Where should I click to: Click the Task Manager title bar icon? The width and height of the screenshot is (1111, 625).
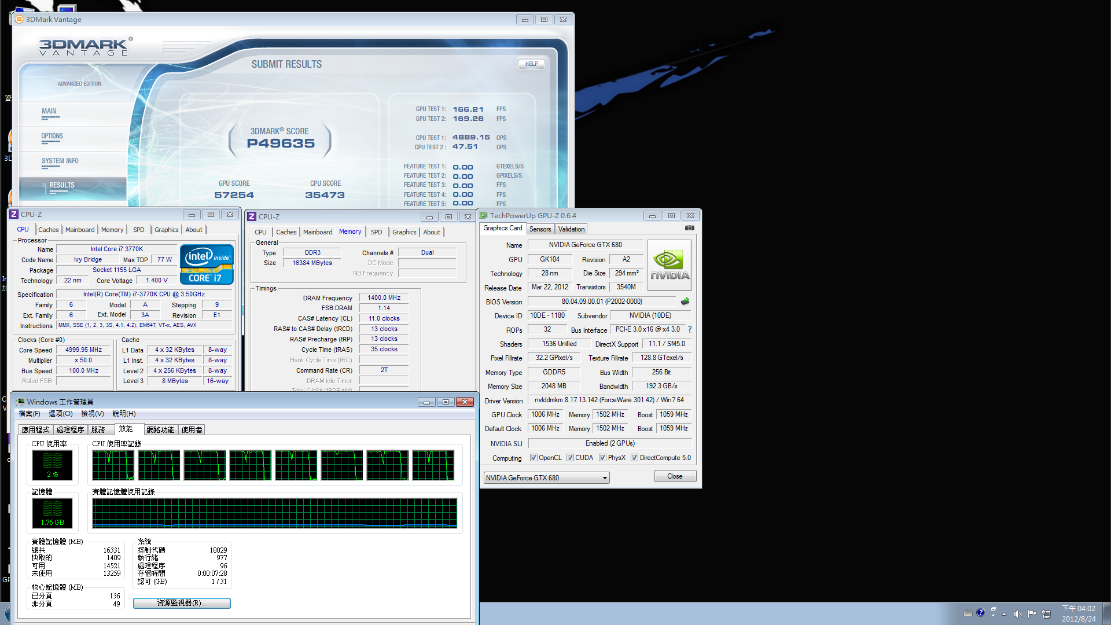point(21,402)
